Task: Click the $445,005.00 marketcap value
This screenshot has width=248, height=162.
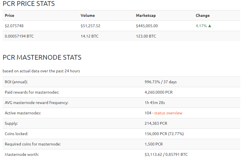Action: 147,26
